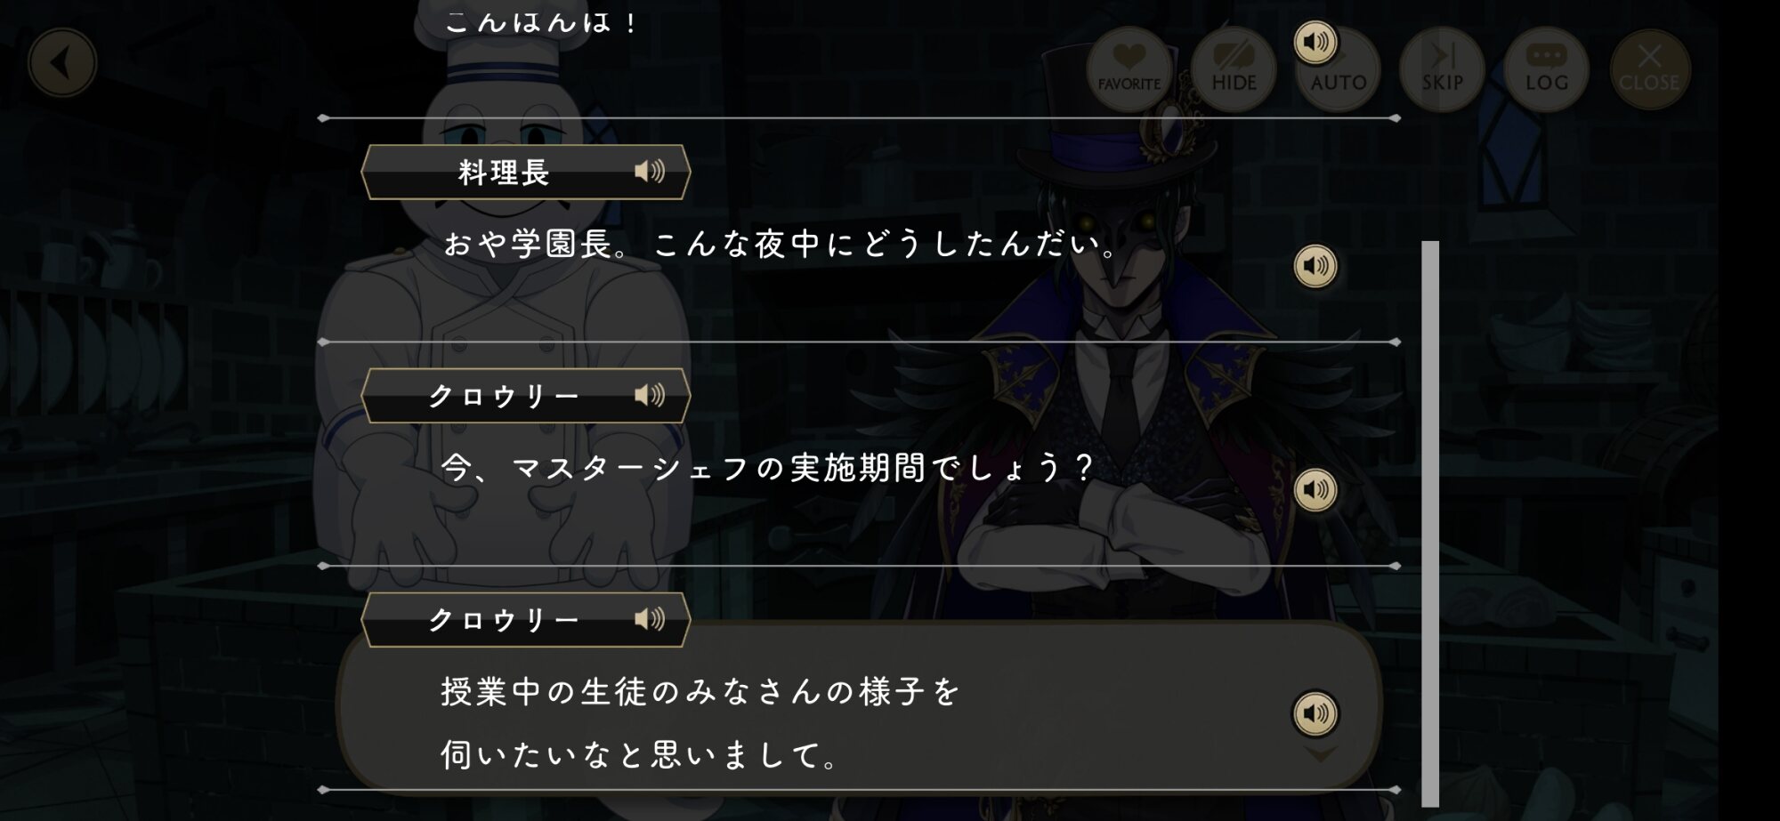The width and height of the screenshot is (1780, 821).
Task: Replay audio for マスターシェフ line
Action: 1315,490
